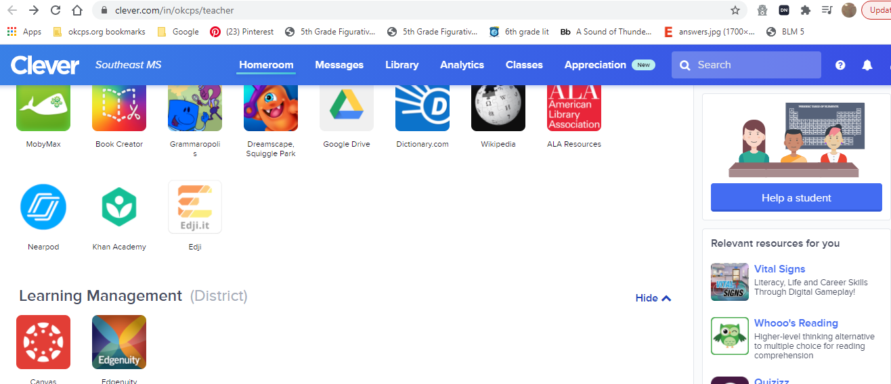
Task: Open the Wikipedia app icon
Action: (x=498, y=108)
